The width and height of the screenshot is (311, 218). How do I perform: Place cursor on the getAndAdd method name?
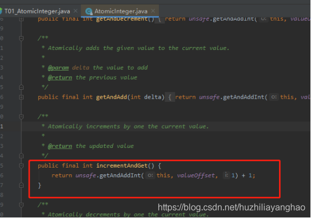(x=112, y=97)
